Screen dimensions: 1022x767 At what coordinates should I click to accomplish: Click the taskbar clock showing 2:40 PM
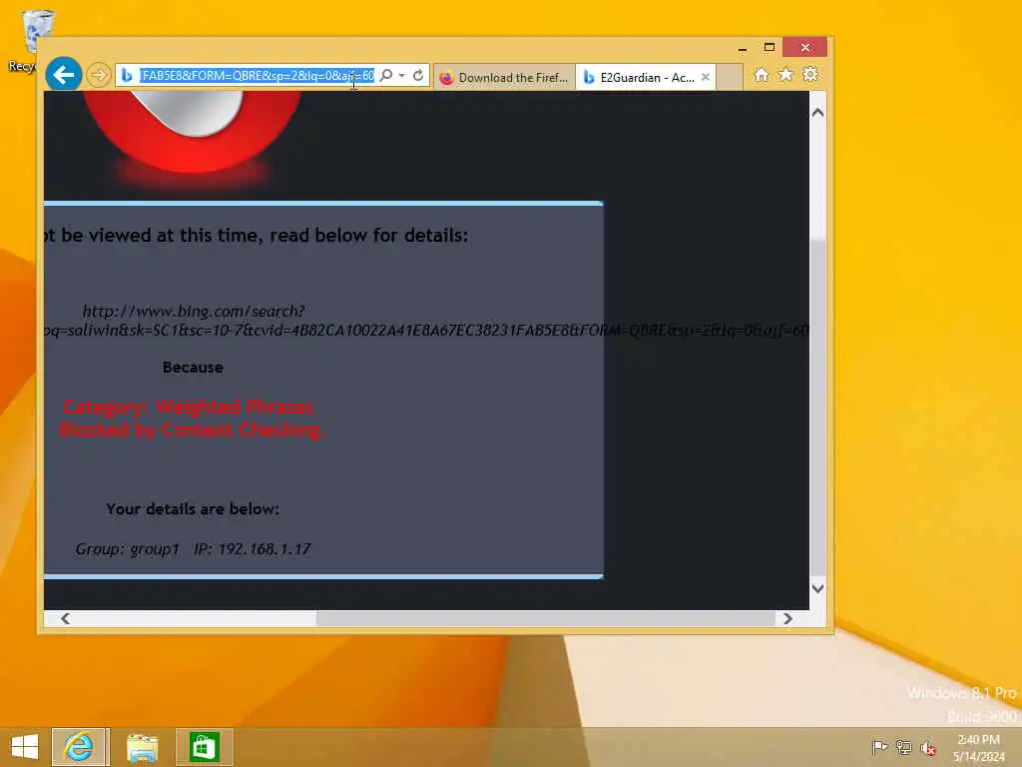(978, 748)
